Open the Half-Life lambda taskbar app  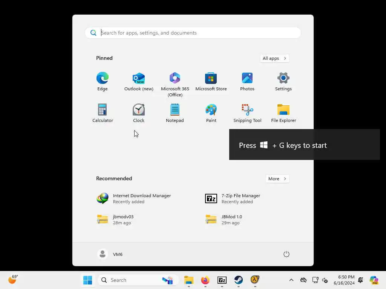(x=255, y=280)
